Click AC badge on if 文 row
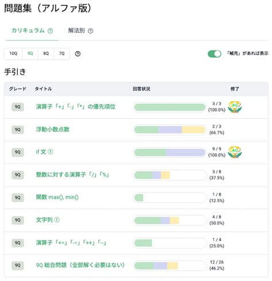272x281 pixels. [x=235, y=152]
